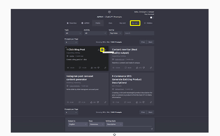Open the Tone Humorous dropdown
220x136 pixels.
[96, 124]
